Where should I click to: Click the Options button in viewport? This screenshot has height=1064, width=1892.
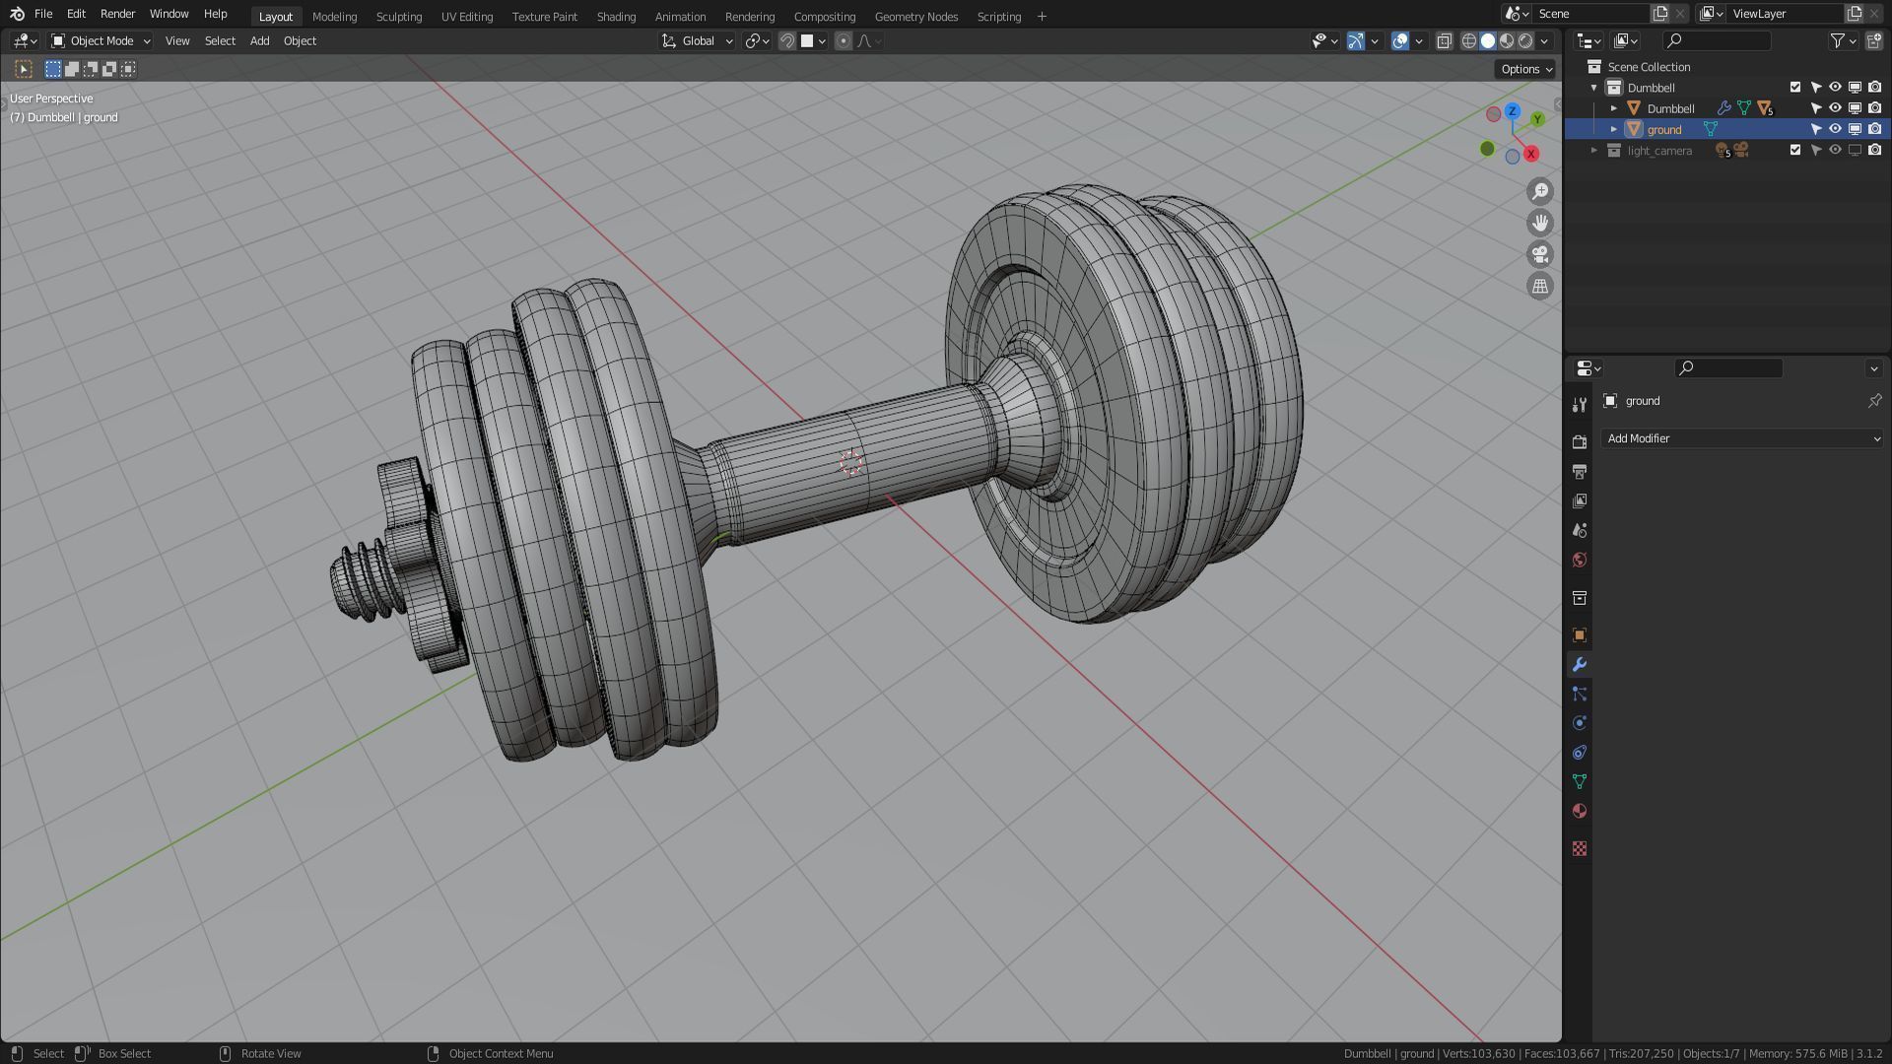click(1524, 69)
